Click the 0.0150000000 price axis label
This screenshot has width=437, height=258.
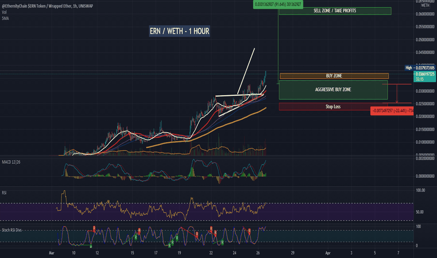click(425, 129)
